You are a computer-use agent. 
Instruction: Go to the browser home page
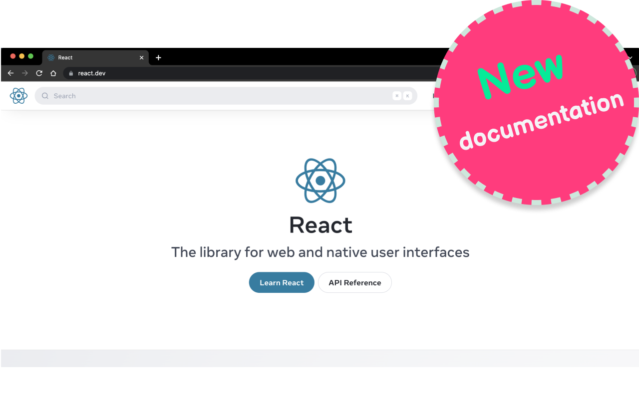click(x=53, y=73)
